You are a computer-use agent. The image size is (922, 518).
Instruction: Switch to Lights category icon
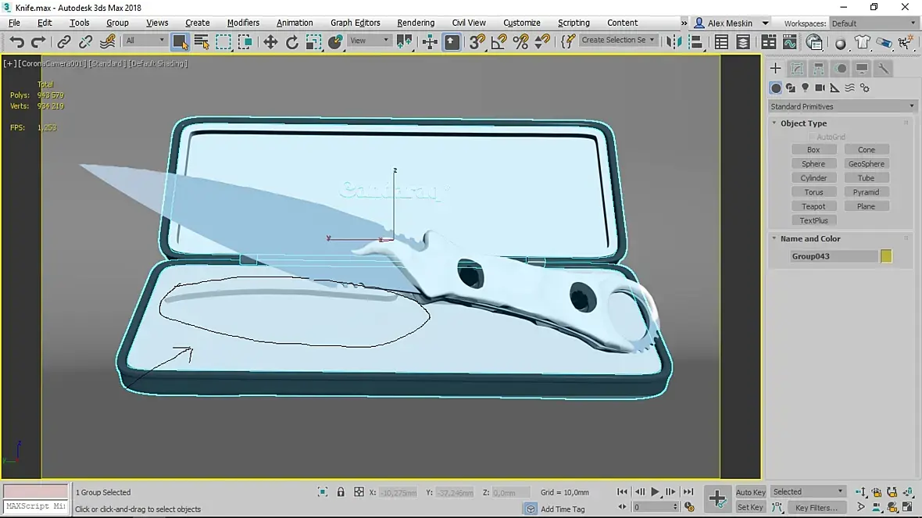pos(805,88)
